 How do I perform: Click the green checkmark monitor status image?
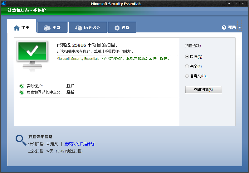(32, 56)
